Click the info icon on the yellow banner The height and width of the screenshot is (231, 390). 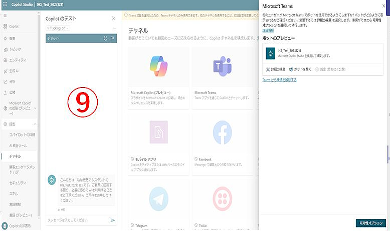[x=126, y=15]
